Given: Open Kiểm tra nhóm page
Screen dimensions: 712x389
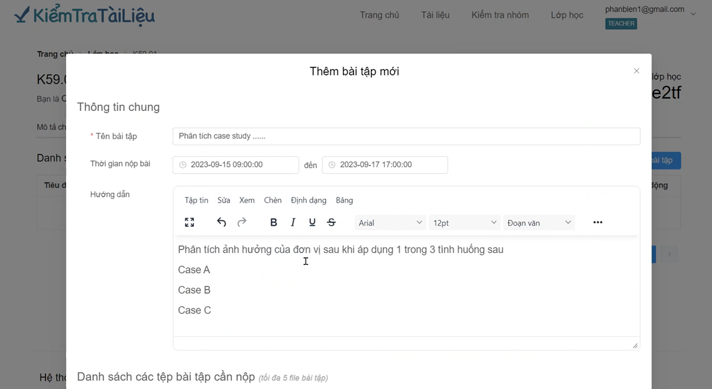Looking at the screenshot, I should (500, 15).
